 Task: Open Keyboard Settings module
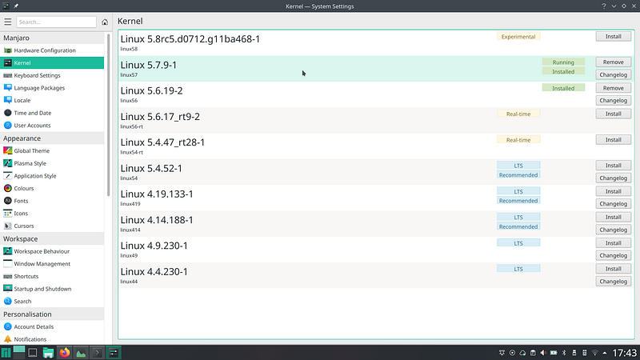pyautogui.click(x=52, y=75)
